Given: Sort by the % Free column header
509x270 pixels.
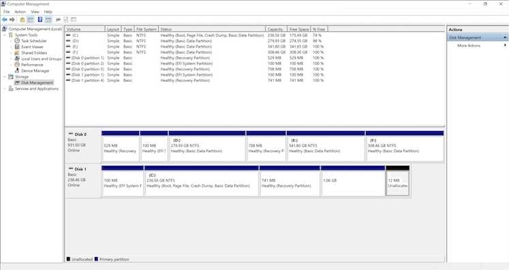Looking at the screenshot, I should [x=319, y=29].
